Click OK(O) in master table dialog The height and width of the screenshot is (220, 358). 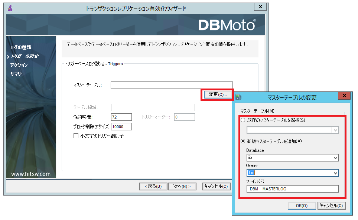click(302, 206)
